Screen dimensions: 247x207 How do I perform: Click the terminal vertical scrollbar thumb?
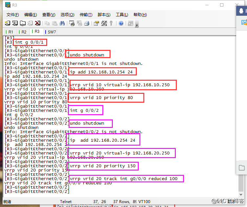coord(241,183)
